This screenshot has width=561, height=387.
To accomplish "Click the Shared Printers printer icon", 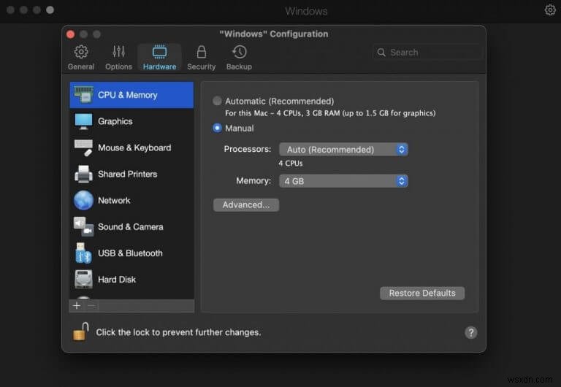I will (83, 175).
